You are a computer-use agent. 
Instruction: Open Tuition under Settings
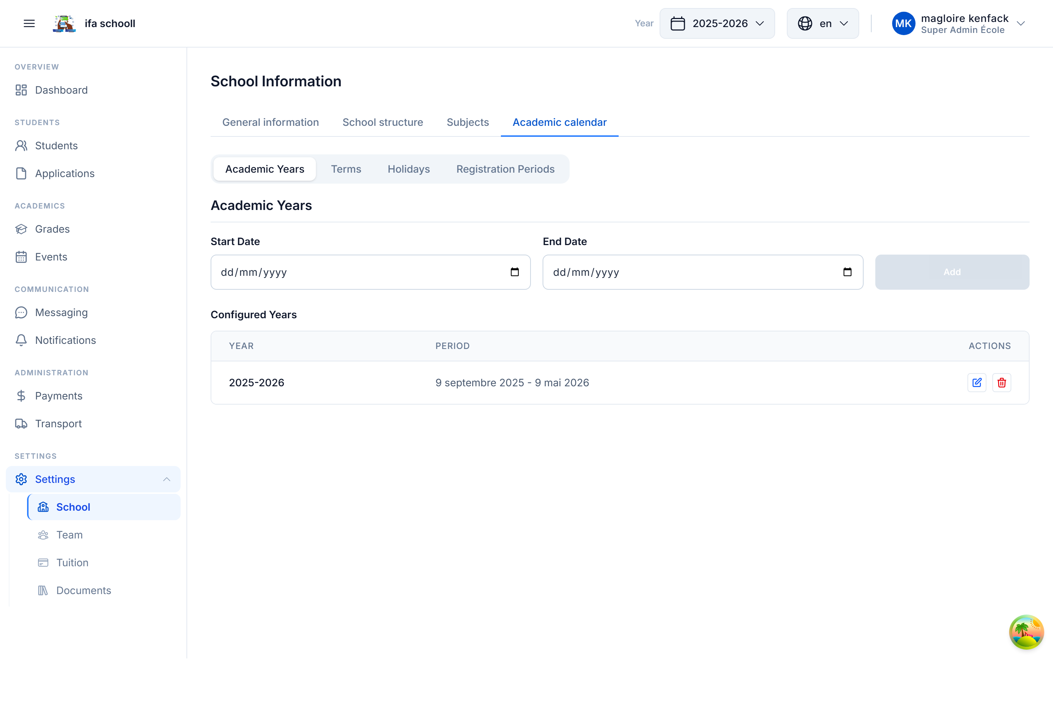tap(72, 563)
